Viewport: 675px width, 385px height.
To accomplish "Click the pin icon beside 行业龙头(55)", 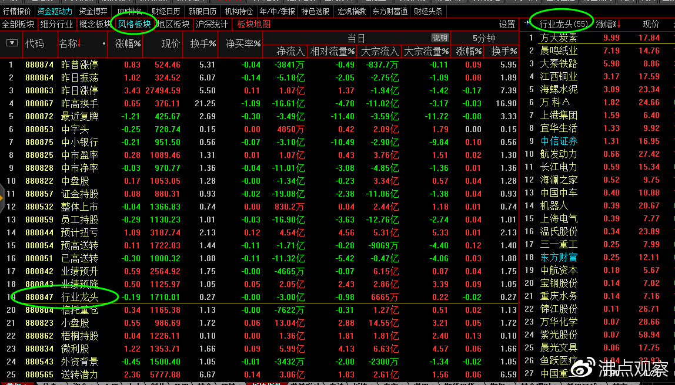I will click(x=527, y=23).
